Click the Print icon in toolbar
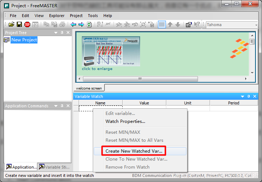The width and height of the screenshot is (262, 182). [x=62, y=24]
